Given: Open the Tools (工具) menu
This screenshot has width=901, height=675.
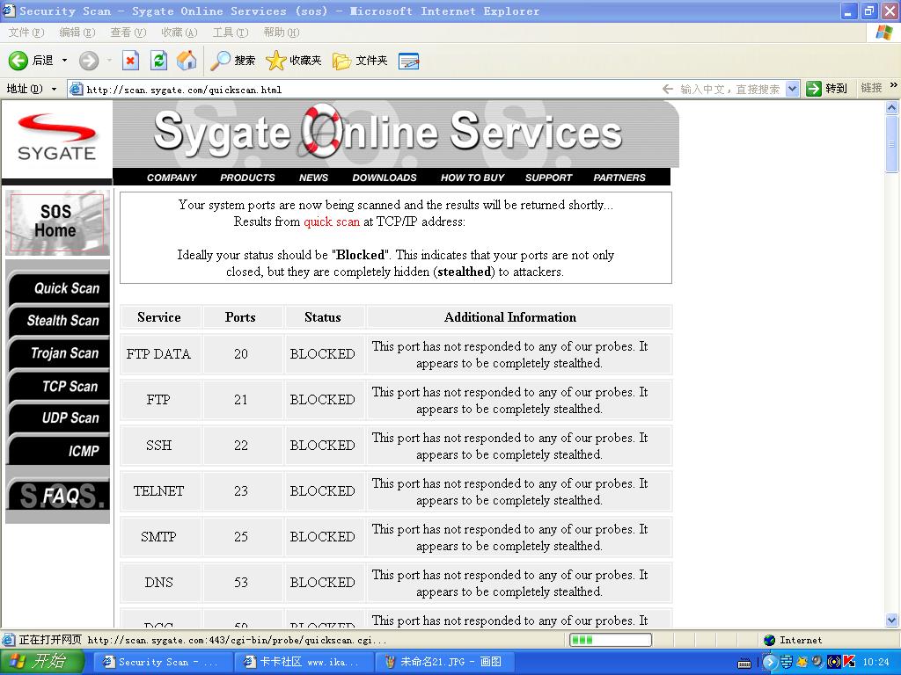Looking at the screenshot, I should pyautogui.click(x=230, y=33).
